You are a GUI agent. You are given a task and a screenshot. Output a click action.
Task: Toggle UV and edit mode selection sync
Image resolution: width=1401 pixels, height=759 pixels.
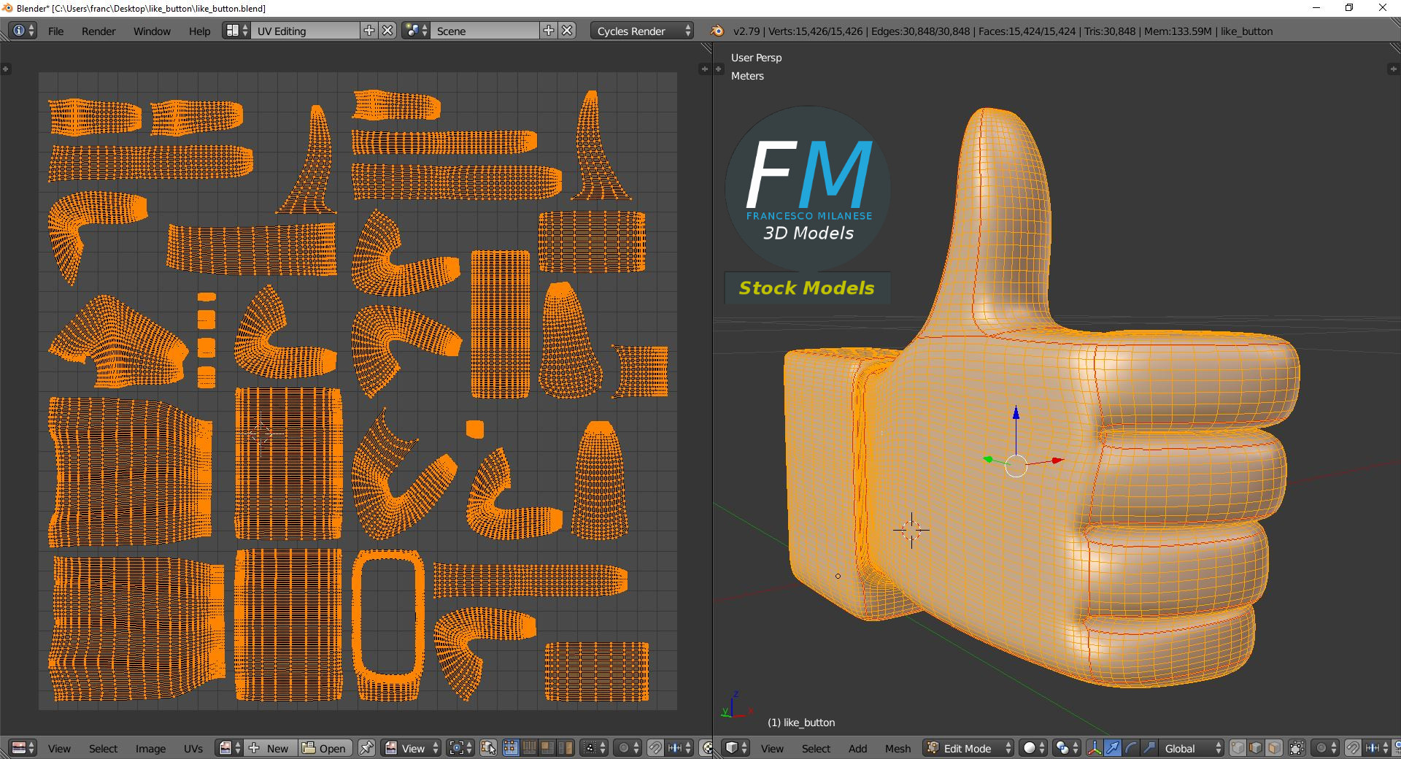(488, 748)
